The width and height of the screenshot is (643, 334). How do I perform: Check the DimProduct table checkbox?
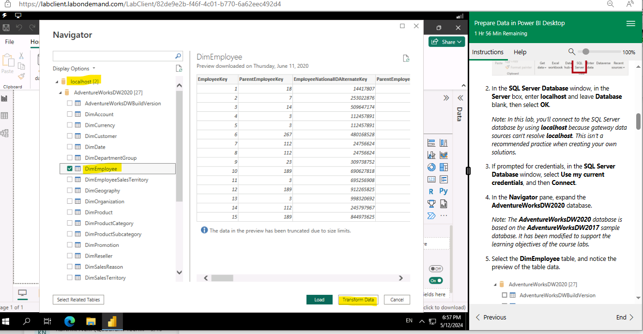(70, 212)
